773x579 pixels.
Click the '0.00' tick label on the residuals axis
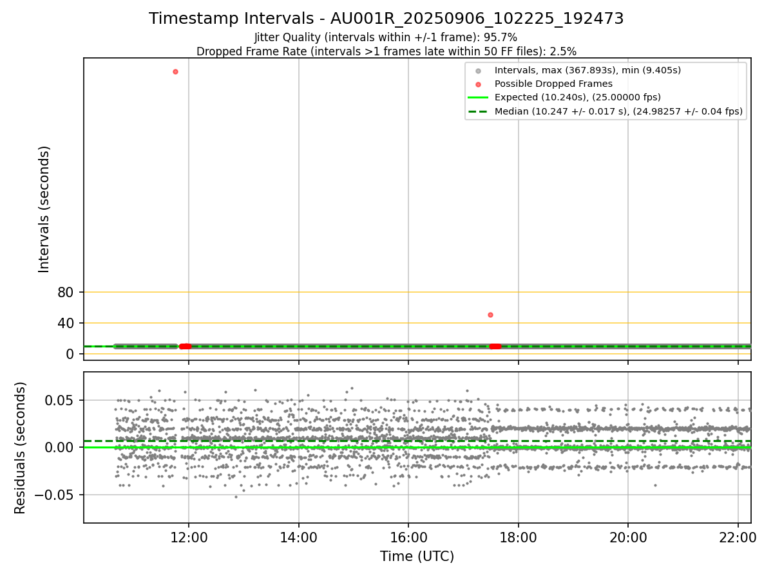tap(61, 447)
